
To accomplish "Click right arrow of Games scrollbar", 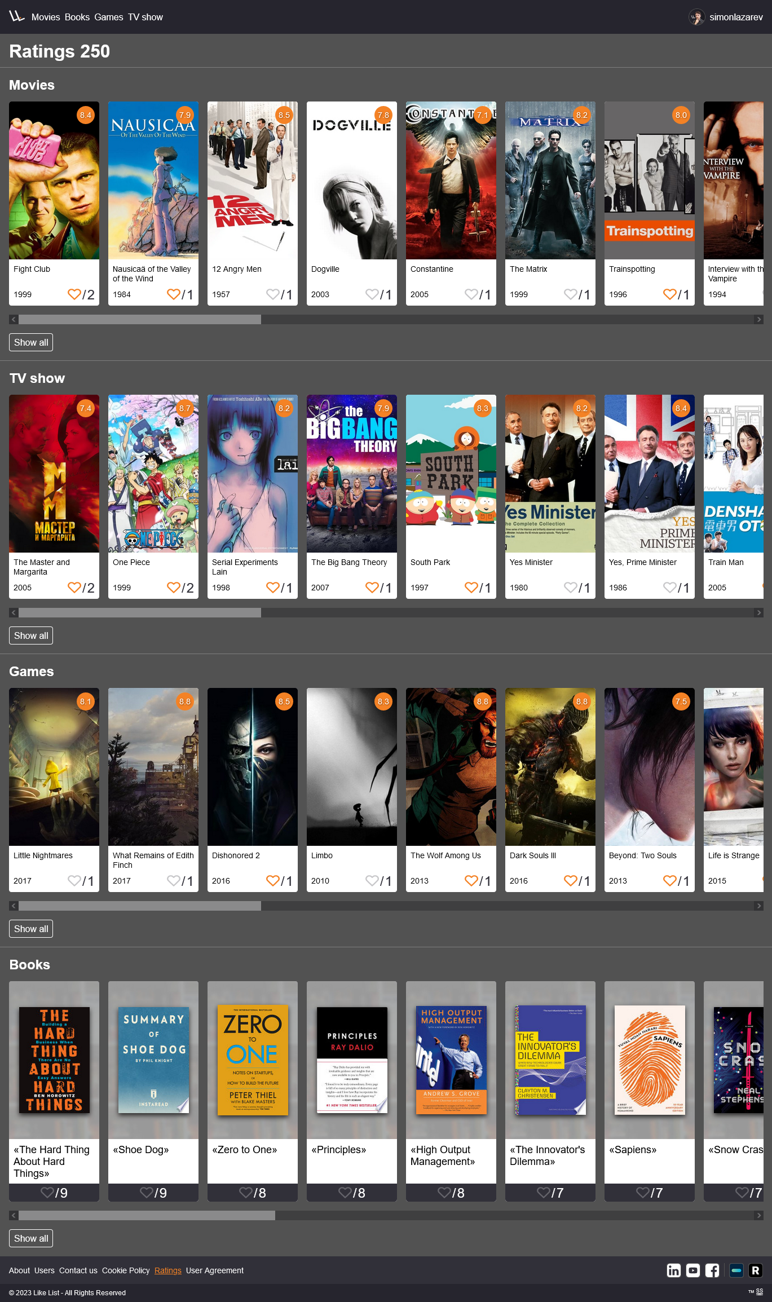I will coord(758,906).
